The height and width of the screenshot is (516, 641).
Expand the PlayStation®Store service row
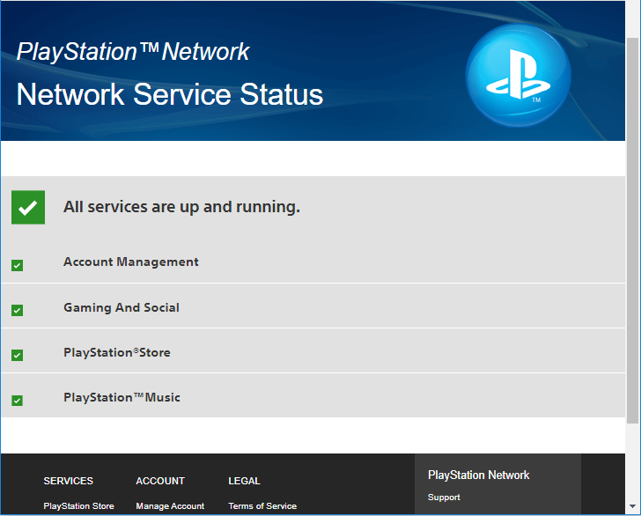click(x=313, y=350)
